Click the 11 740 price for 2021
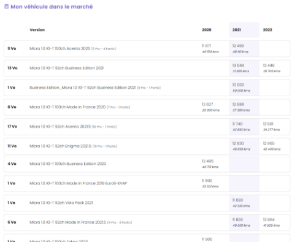Viewport: 292px width, 242px height. 237,124
